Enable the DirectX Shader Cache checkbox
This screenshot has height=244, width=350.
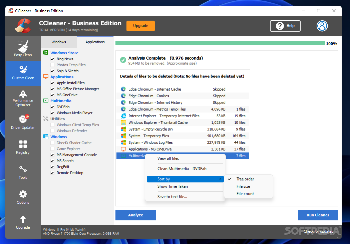(52, 143)
